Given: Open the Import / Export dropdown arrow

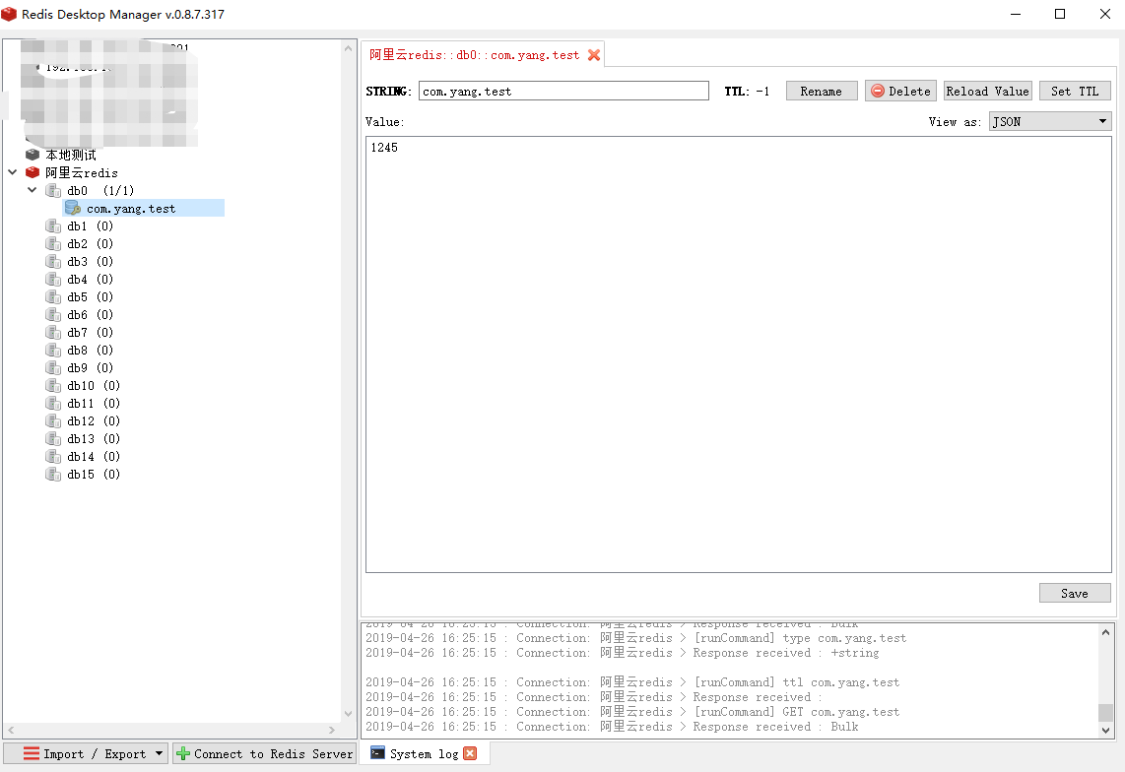Looking at the screenshot, I should point(160,753).
